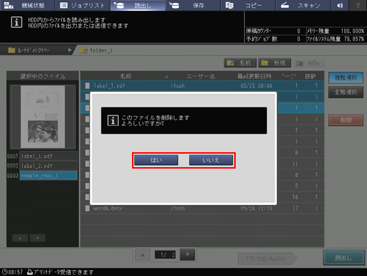Image resolution: width=367 pixels, height=276 pixels.
Task: Cancel deletion with the いいえ button
Action: point(211,160)
